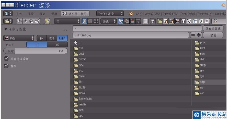Filter blend backup files icon

(x=172, y=21)
